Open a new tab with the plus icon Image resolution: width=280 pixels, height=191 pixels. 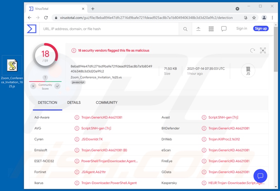point(93,9)
